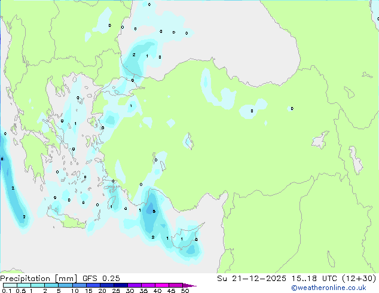This screenshot has width=379, height=293.
Task: Click the 20 mm label on legend
Action: click(x=102, y=291)
